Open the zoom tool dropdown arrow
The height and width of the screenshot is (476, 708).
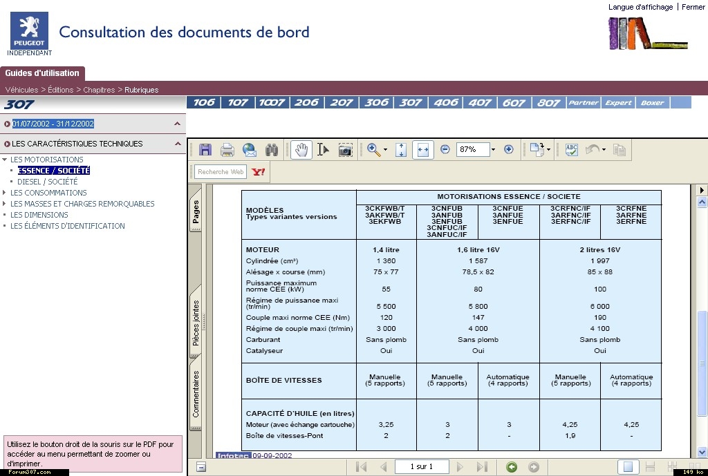[x=385, y=150]
